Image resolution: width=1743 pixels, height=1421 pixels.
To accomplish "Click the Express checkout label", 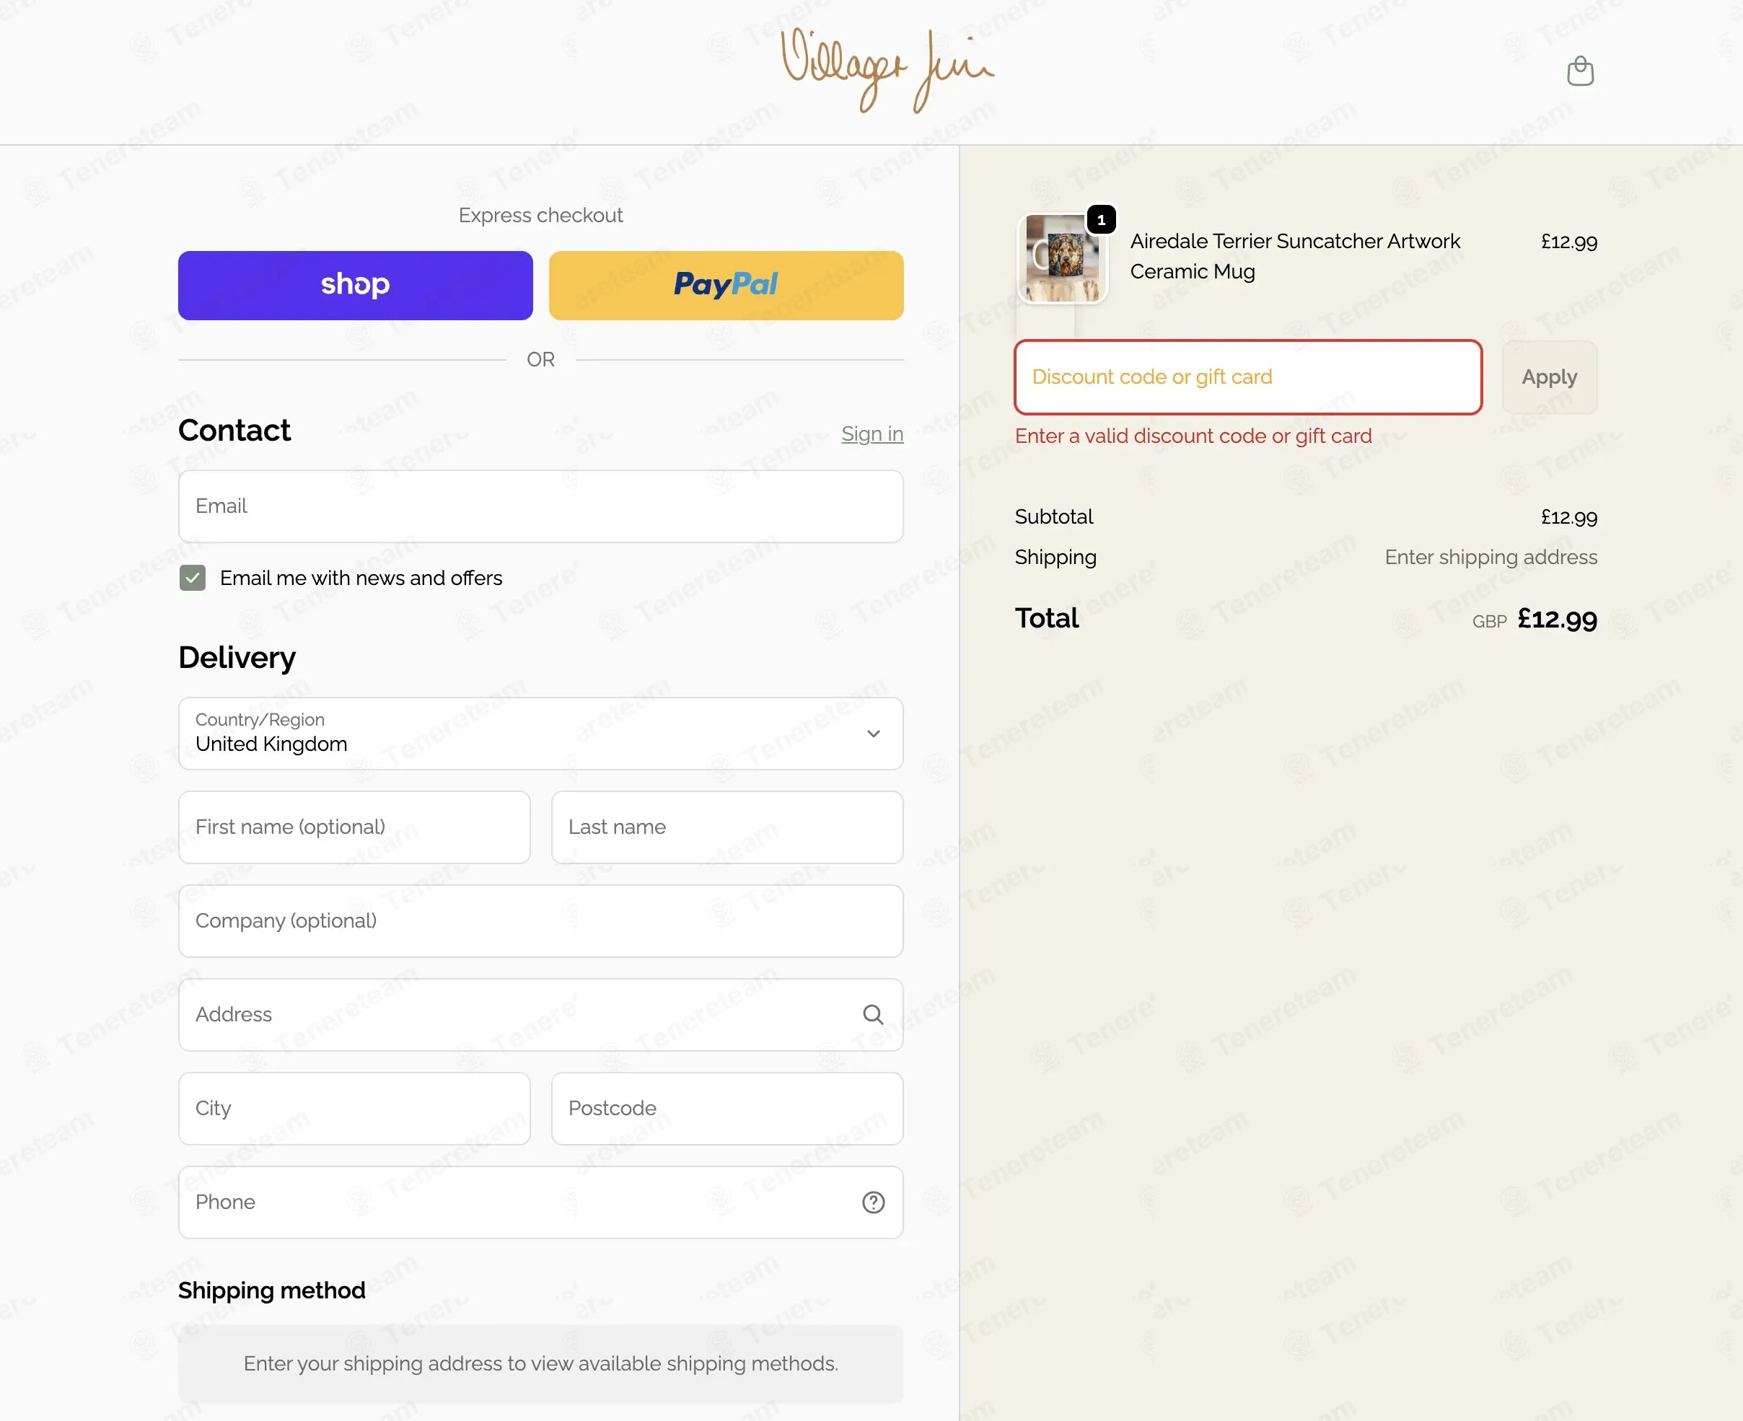I will [x=540, y=215].
